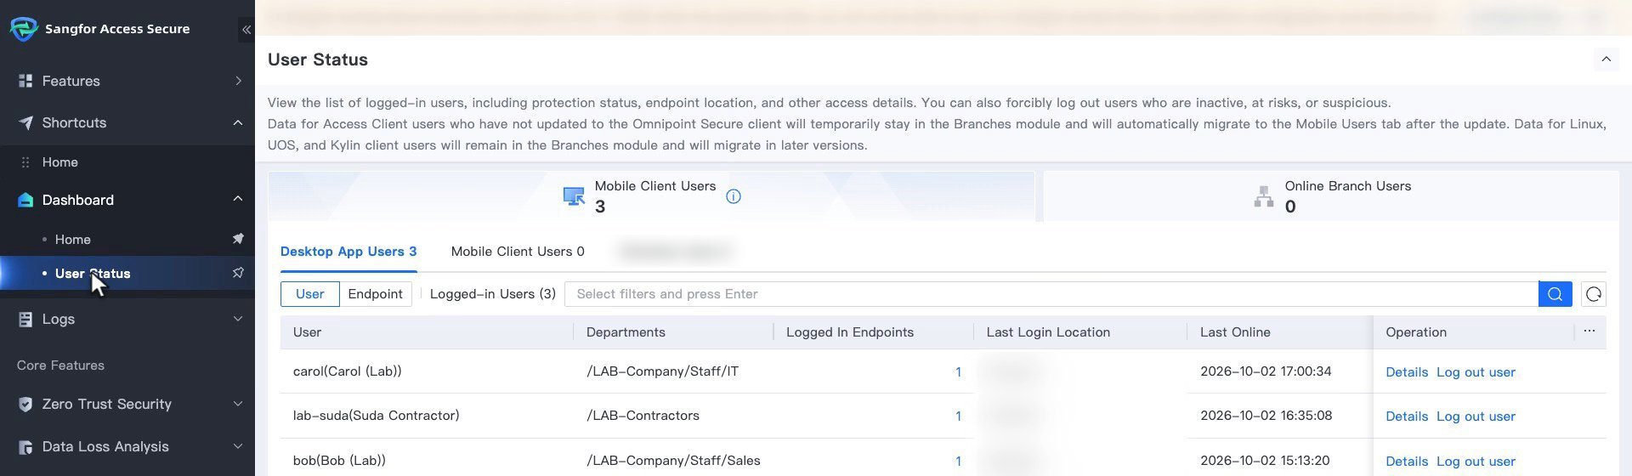Collapse the Dashboard section
This screenshot has width=1632, height=476.
238,199
